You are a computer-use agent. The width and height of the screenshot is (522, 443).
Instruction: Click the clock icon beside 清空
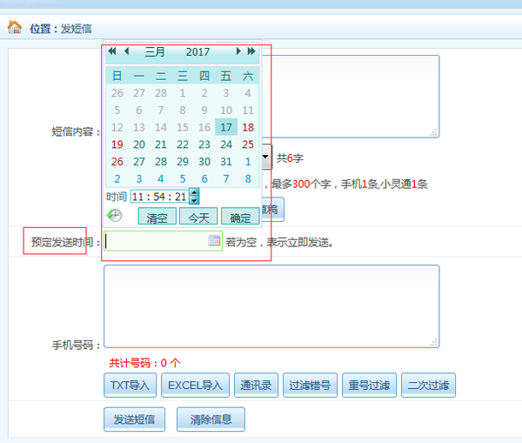click(115, 216)
